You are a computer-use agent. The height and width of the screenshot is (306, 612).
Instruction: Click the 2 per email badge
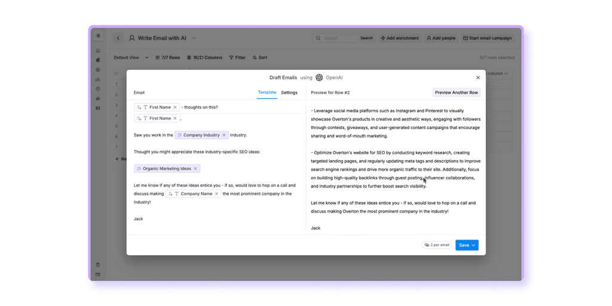pos(437,245)
